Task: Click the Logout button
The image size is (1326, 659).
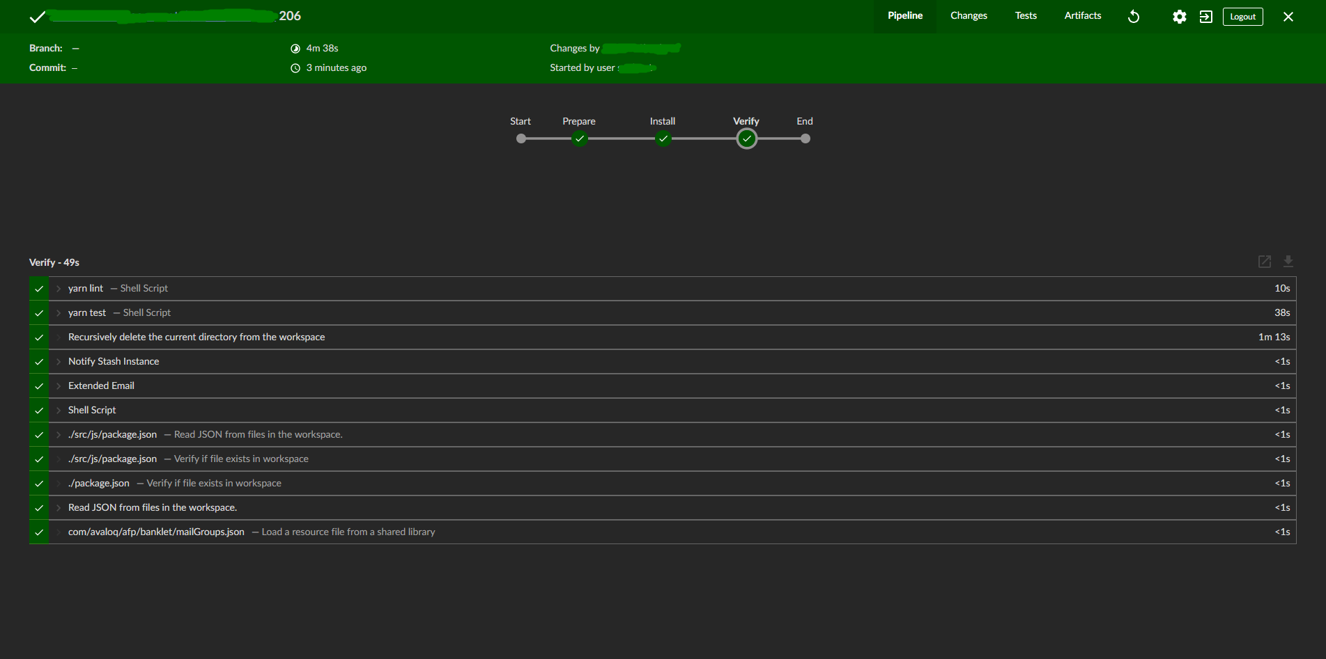Action: 1242,17
